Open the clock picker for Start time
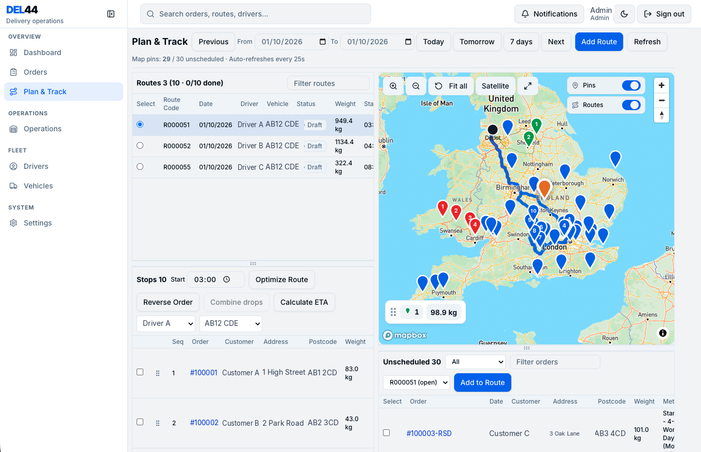The width and height of the screenshot is (701, 452). (x=227, y=280)
